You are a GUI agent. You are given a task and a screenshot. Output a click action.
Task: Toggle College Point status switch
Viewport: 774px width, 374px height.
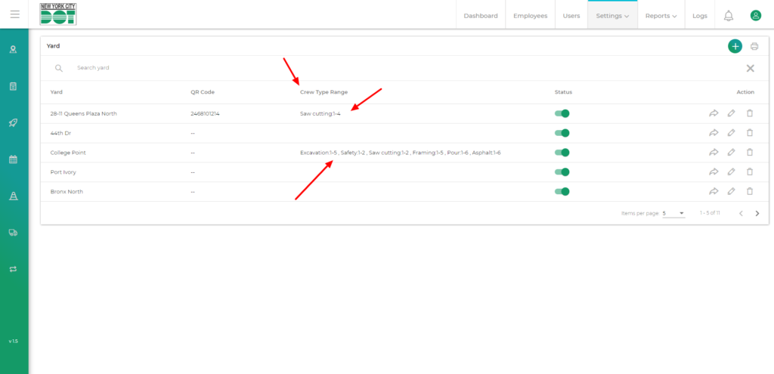point(562,153)
